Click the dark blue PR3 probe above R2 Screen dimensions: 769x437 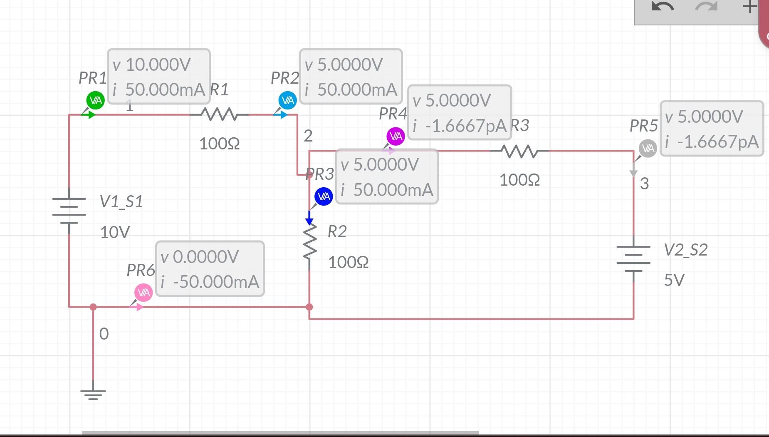pyautogui.click(x=323, y=197)
